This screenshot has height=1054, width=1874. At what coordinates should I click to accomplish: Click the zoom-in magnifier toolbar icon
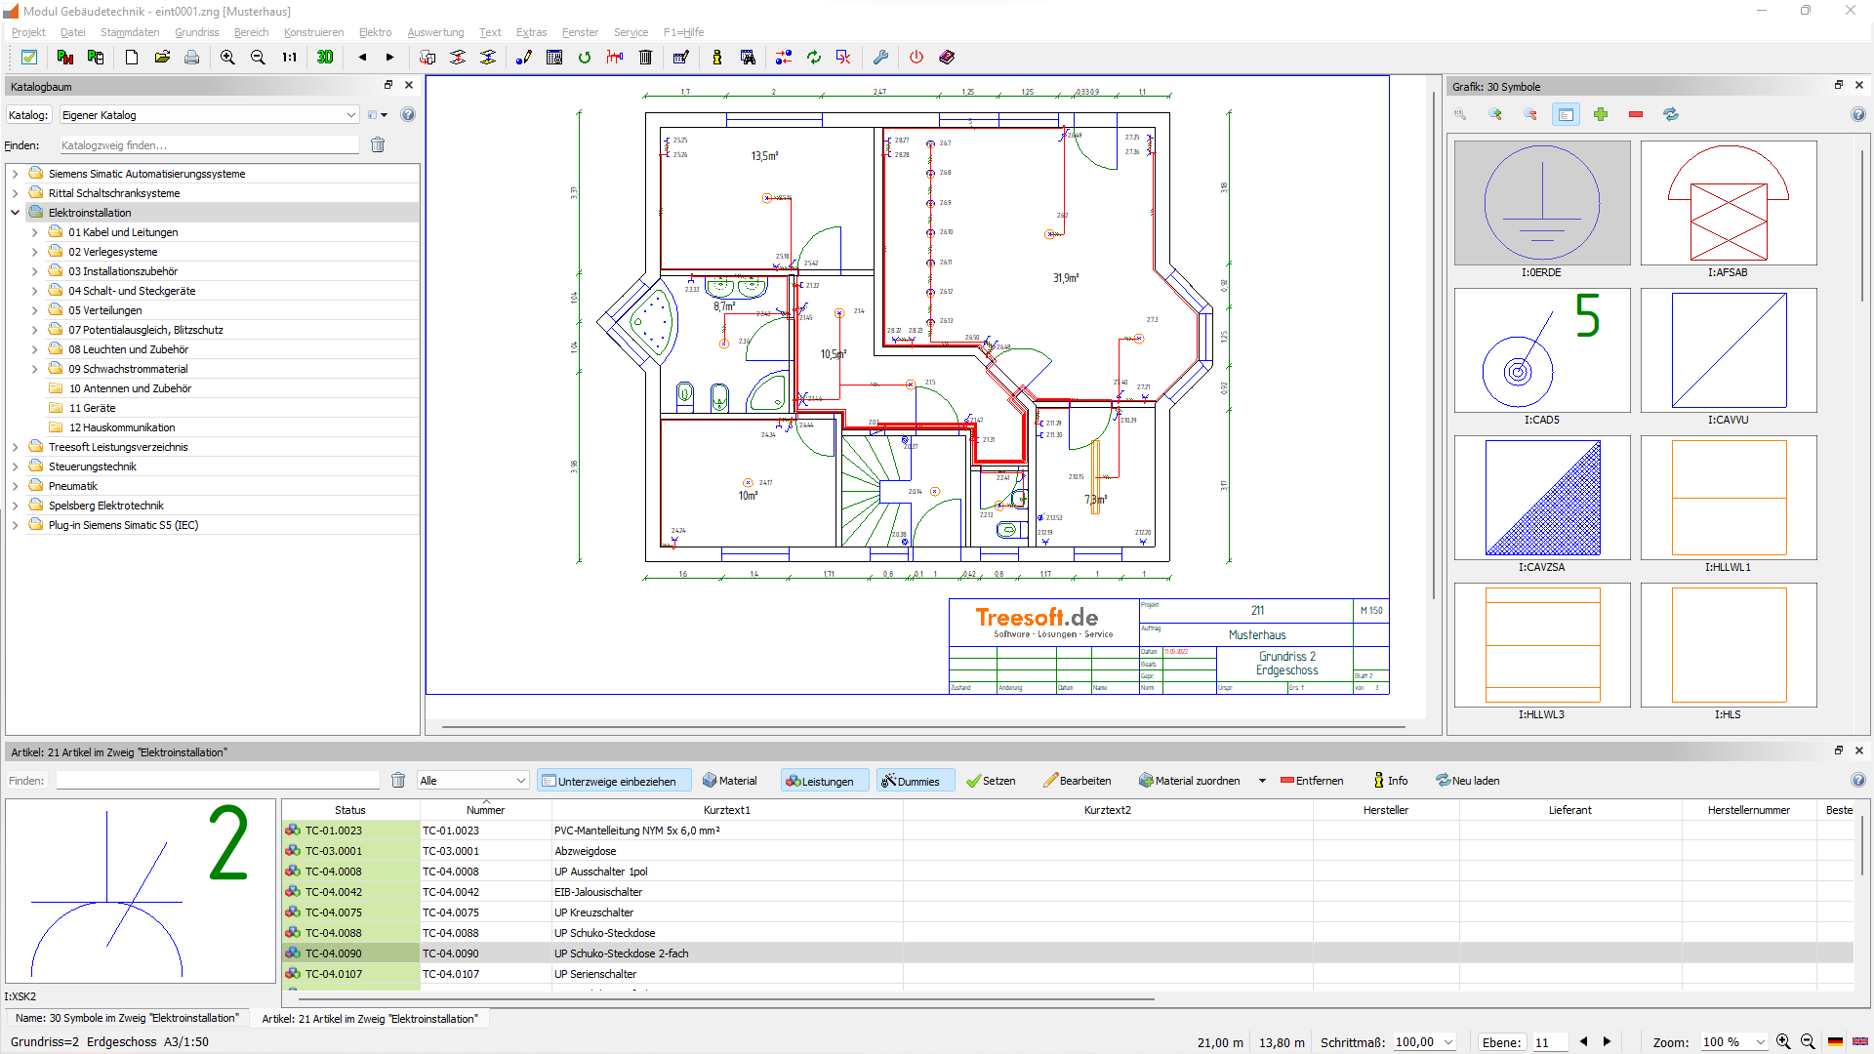point(227,58)
